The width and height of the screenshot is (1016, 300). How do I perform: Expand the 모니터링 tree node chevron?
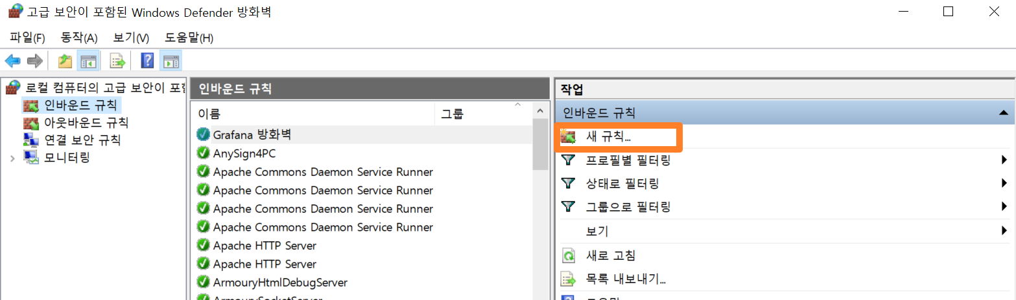12,158
